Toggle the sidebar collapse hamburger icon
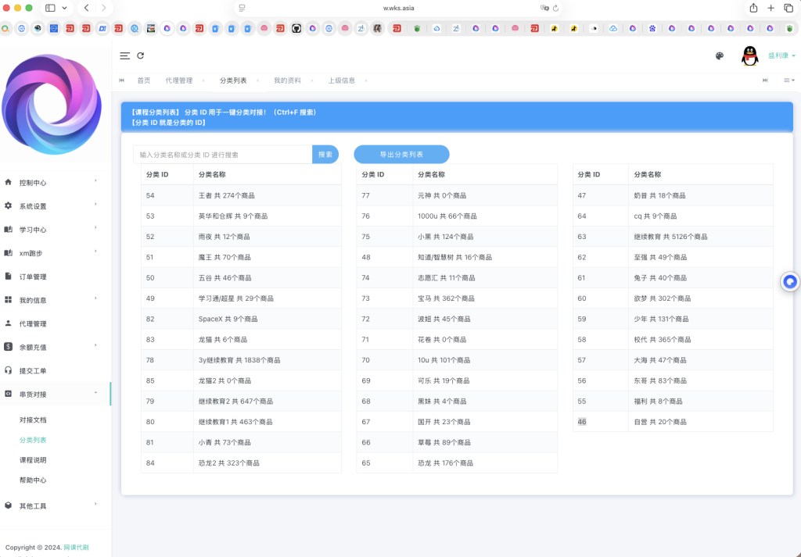 124,55
